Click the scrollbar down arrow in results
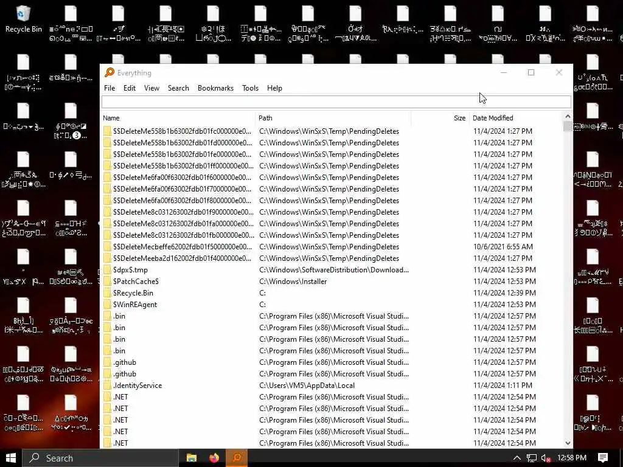This screenshot has width=623, height=467. (x=568, y=443)
